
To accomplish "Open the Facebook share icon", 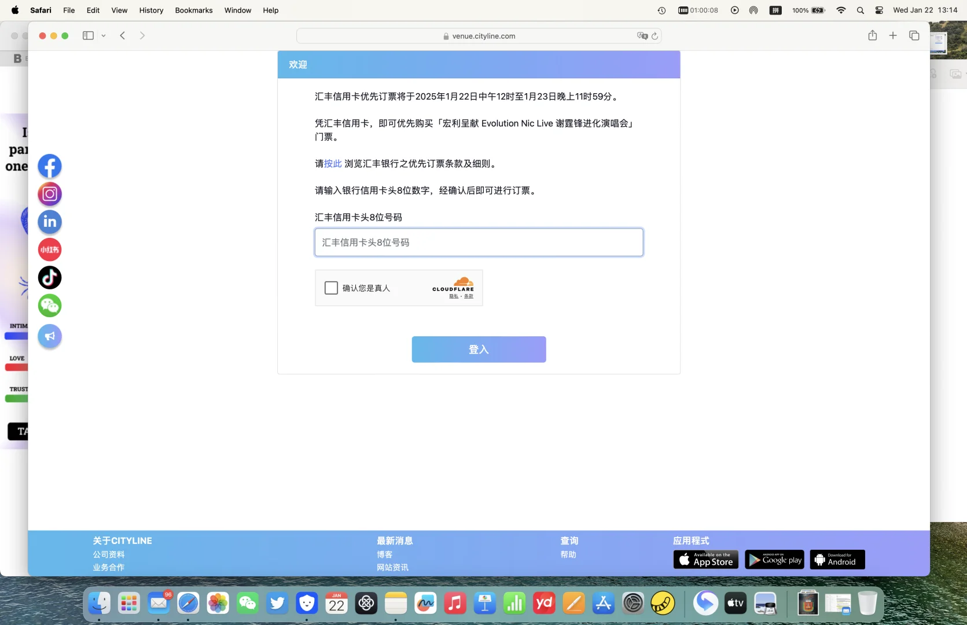I will point(50,166).
